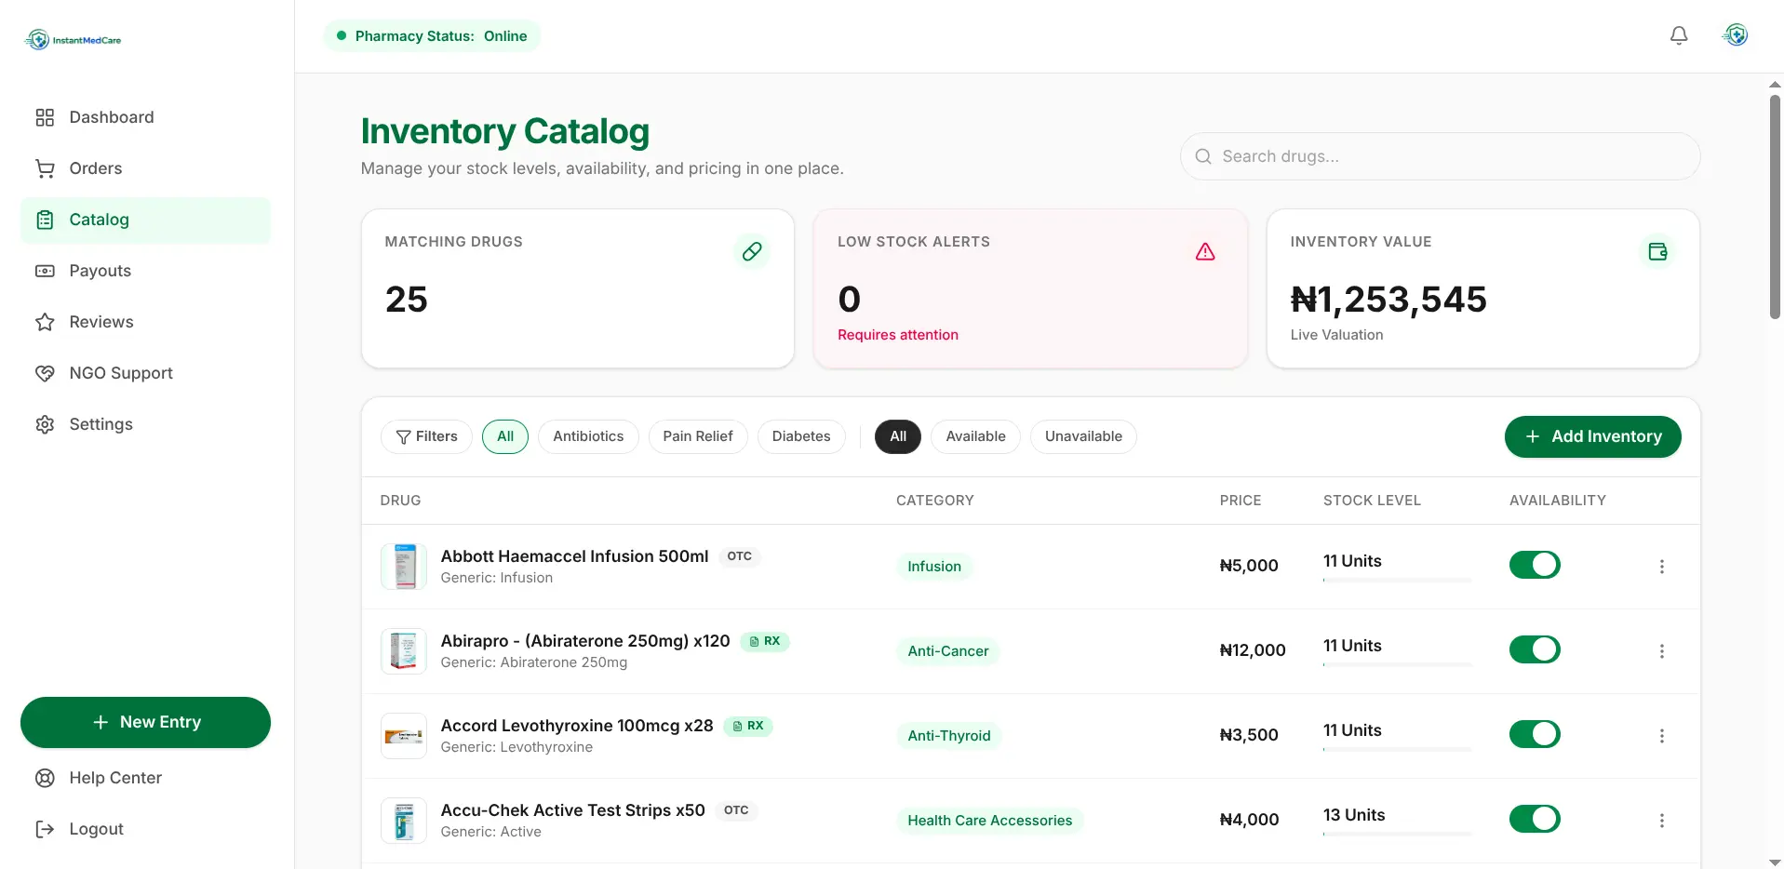Click Abbott Haemaccel Infusion product thumbnail

(x=404, y=567)
